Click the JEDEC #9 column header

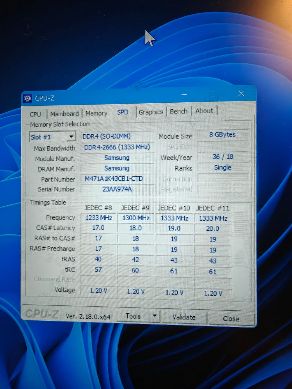(x=135, y=208)
